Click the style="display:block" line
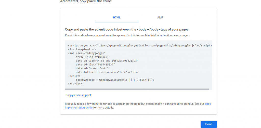261x128 pixels. [x=92, y=57]
